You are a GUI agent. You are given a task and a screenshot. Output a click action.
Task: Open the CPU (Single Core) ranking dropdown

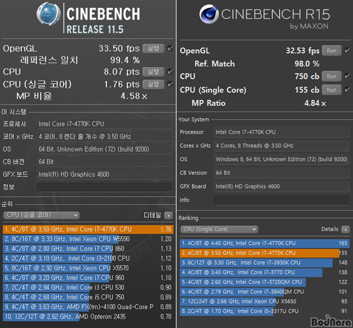219,229
